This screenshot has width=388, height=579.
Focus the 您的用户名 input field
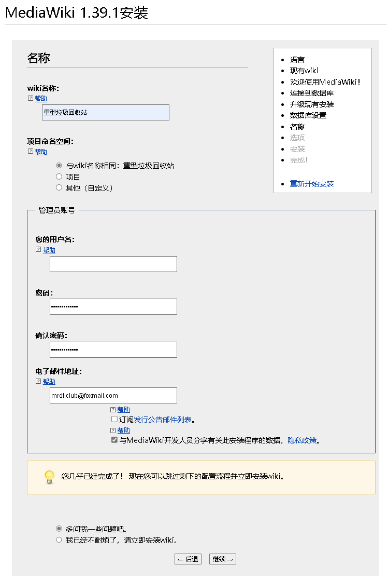pos(113,264)
